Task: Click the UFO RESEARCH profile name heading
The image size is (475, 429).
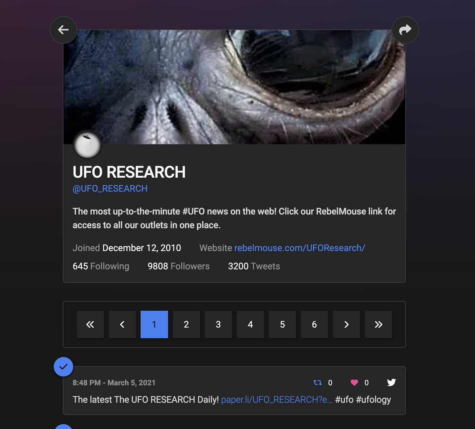Action: click(129, 172)
